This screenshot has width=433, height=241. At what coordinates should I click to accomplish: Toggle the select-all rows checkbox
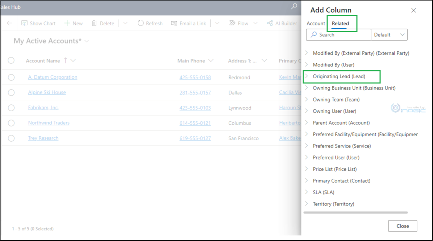coord(11,60)
